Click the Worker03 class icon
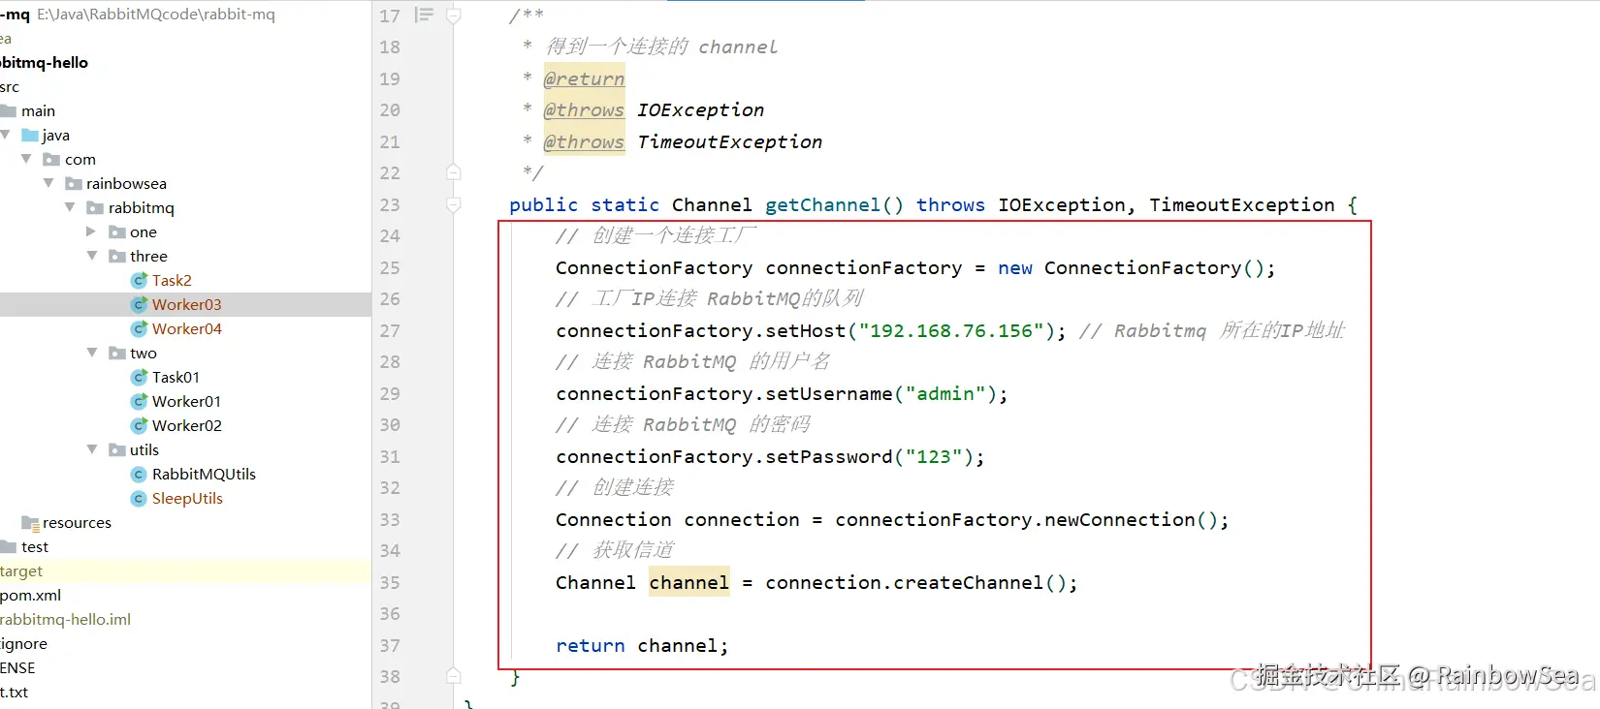Viewport: 1600px width, 709px height. point(139,304)
